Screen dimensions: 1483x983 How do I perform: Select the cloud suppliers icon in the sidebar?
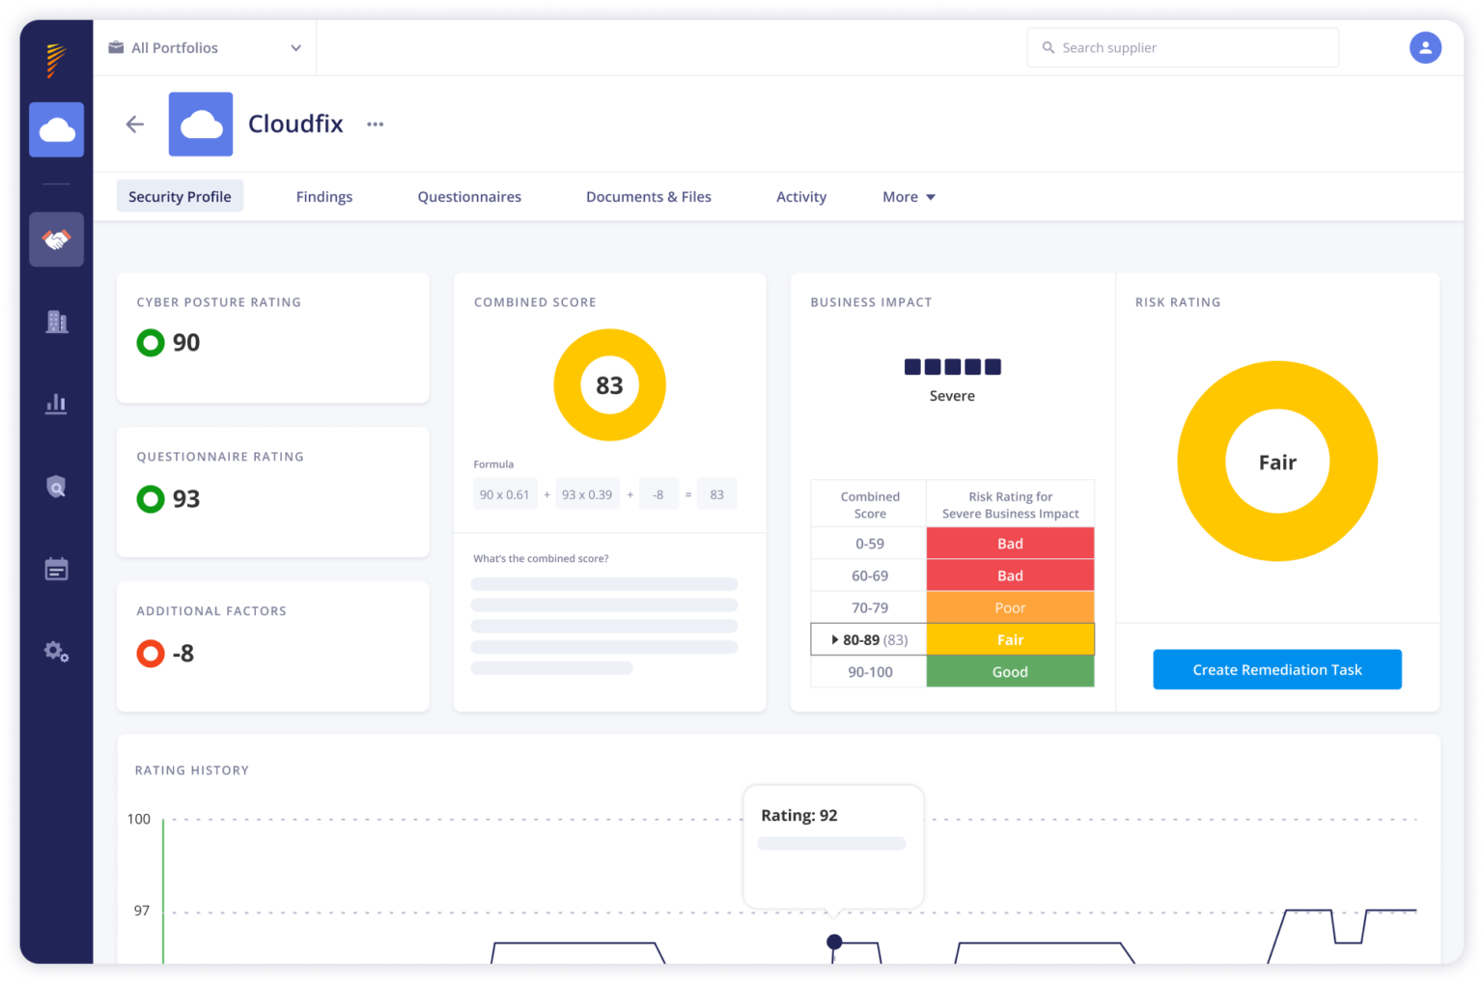[x=56, y=129]
